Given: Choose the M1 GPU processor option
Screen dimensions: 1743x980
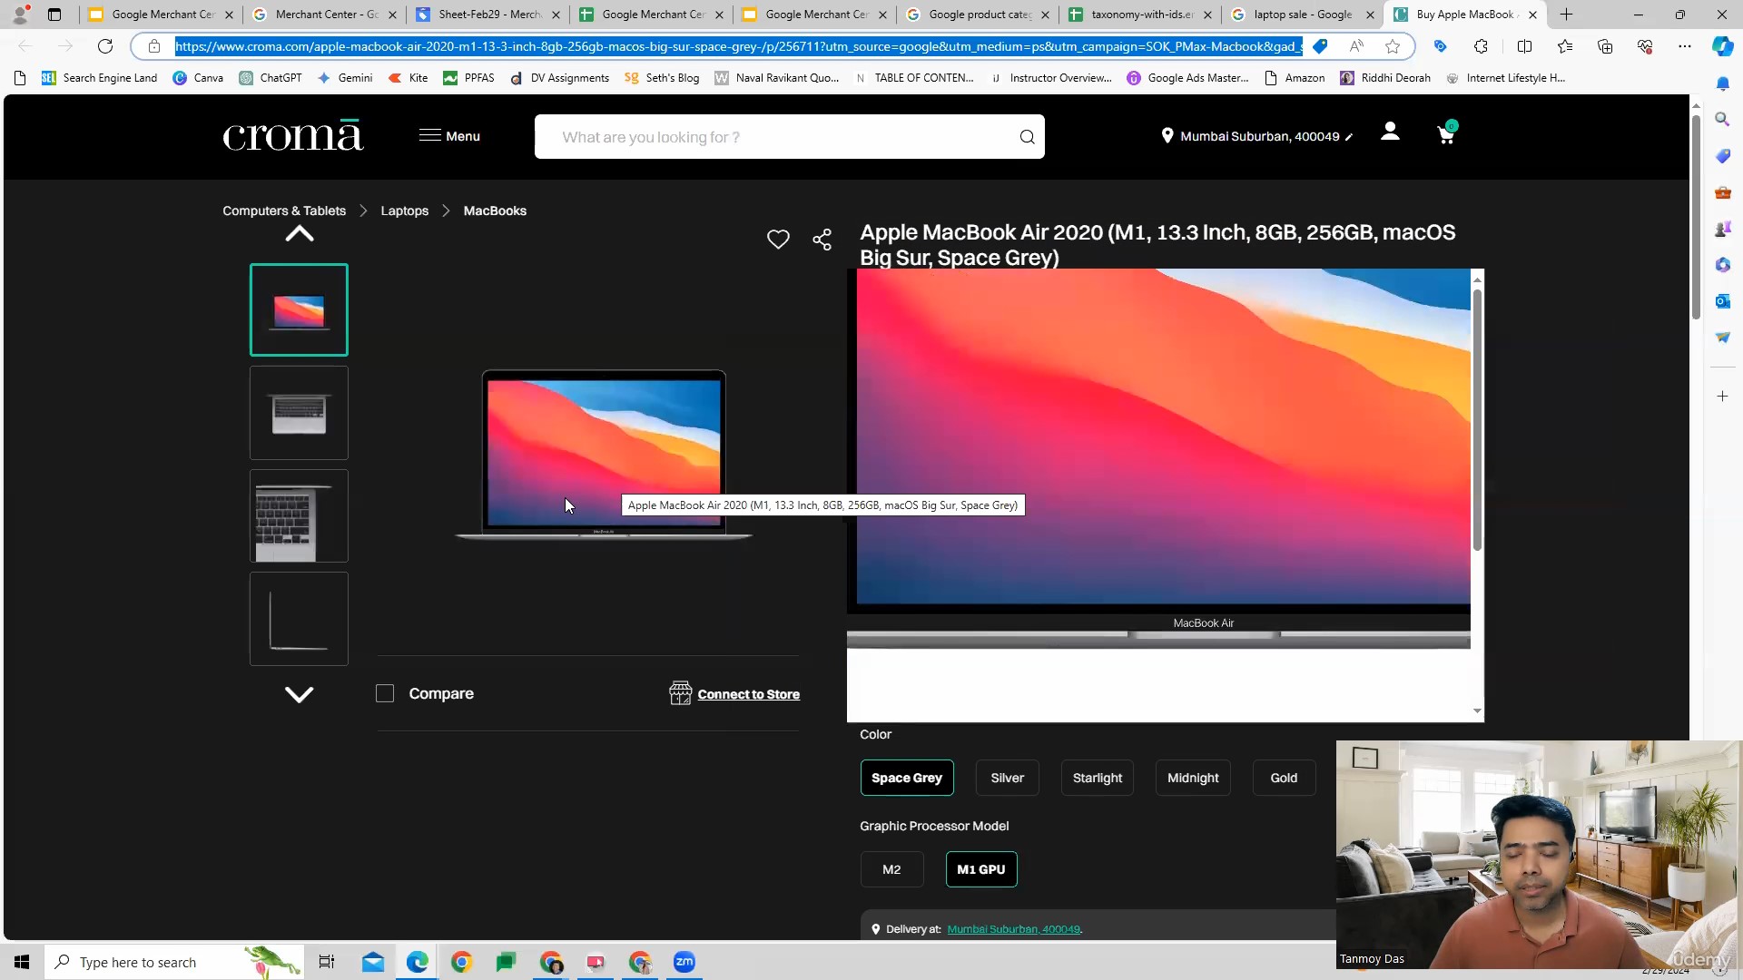Looking at the screenshot, I should pyautogui.click(x=981, y=869).
